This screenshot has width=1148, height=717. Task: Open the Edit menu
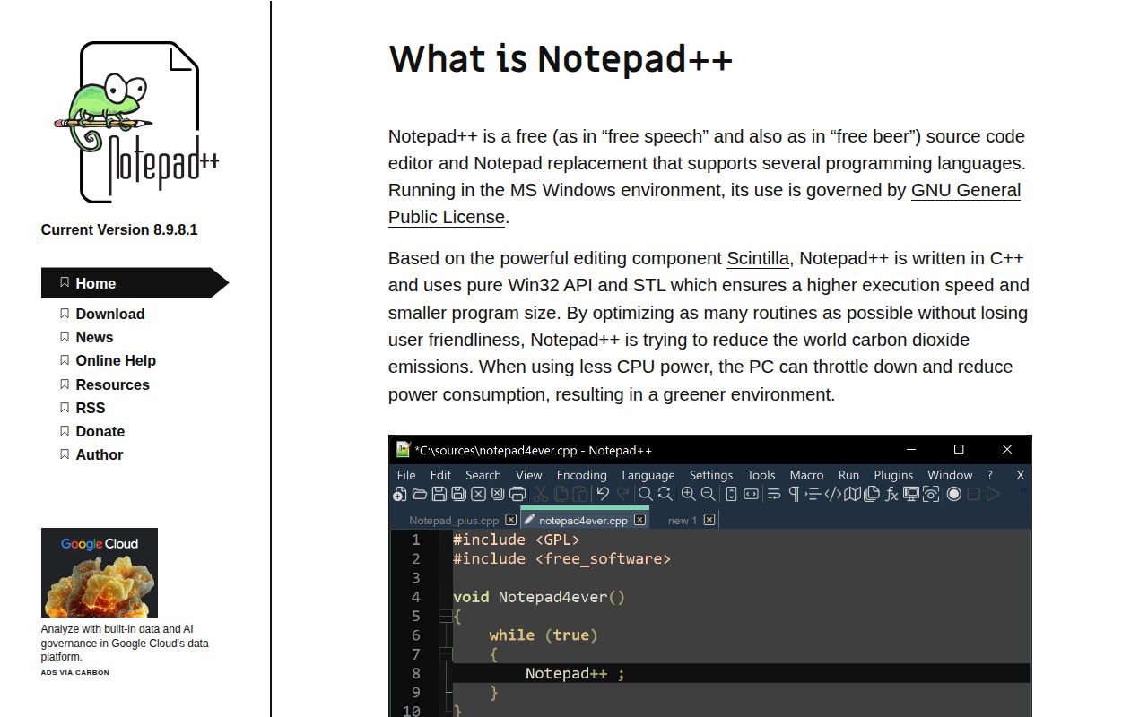[x=440, y=475]
